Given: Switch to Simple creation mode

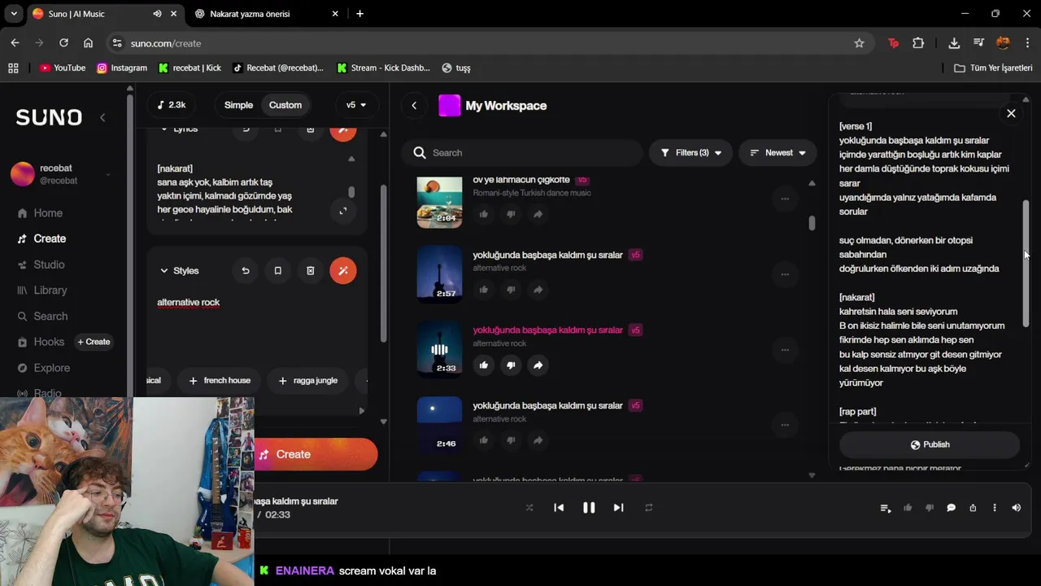Looking at the screenshot, I should pyautogui.click(x=238, y=105).
